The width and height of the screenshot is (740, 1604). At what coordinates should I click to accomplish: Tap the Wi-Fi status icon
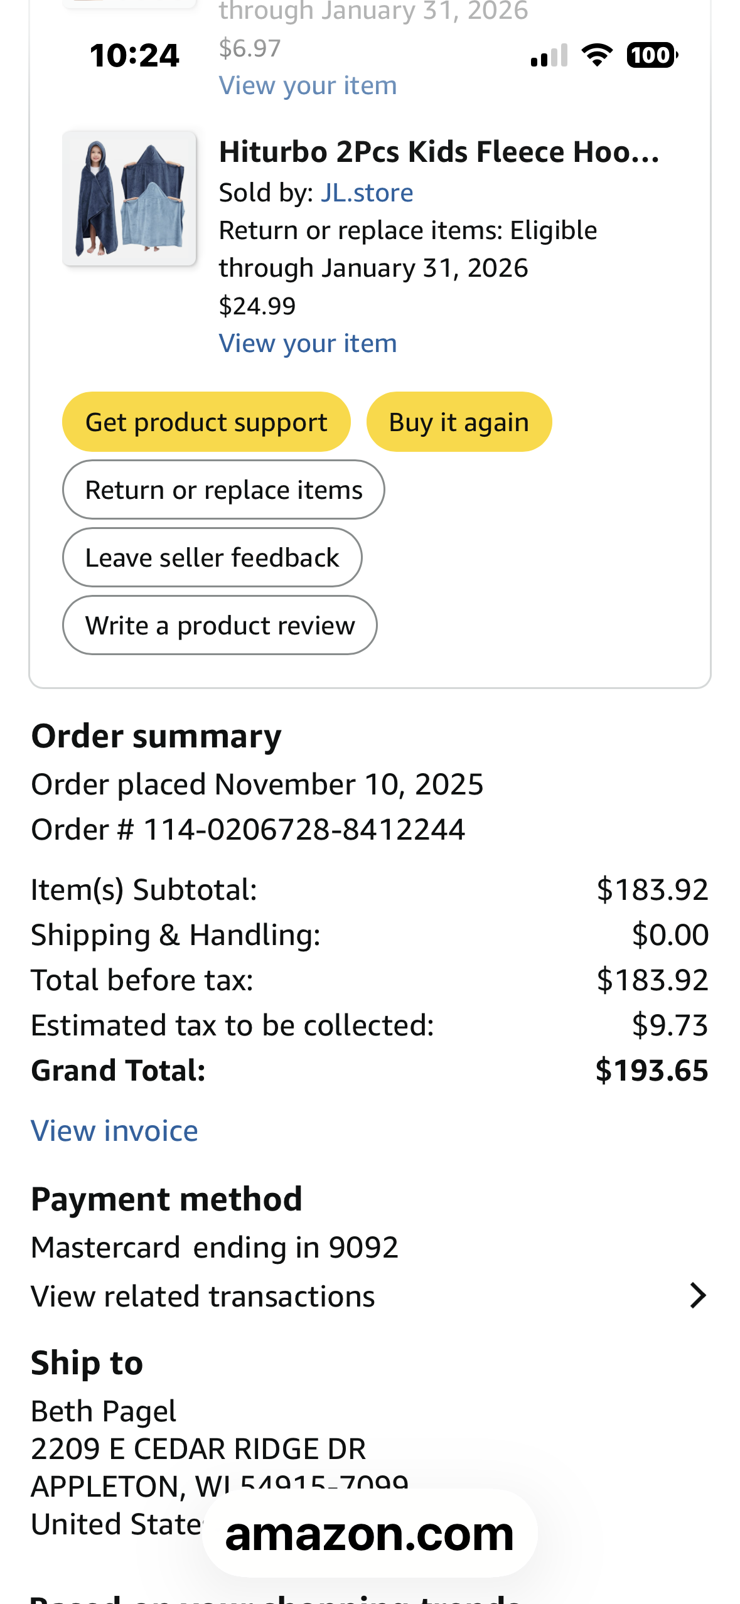point(597,55)
